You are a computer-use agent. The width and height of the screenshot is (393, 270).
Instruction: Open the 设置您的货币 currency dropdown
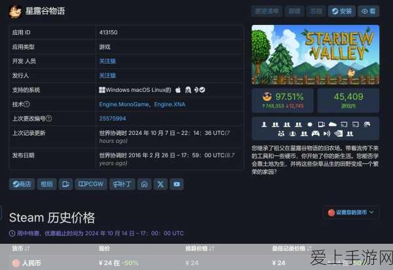351,212
